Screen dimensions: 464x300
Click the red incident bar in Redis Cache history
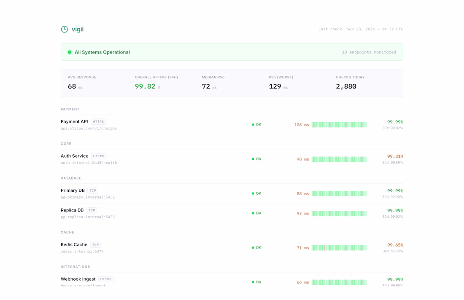pyautogui.click(x=325, y=248)
